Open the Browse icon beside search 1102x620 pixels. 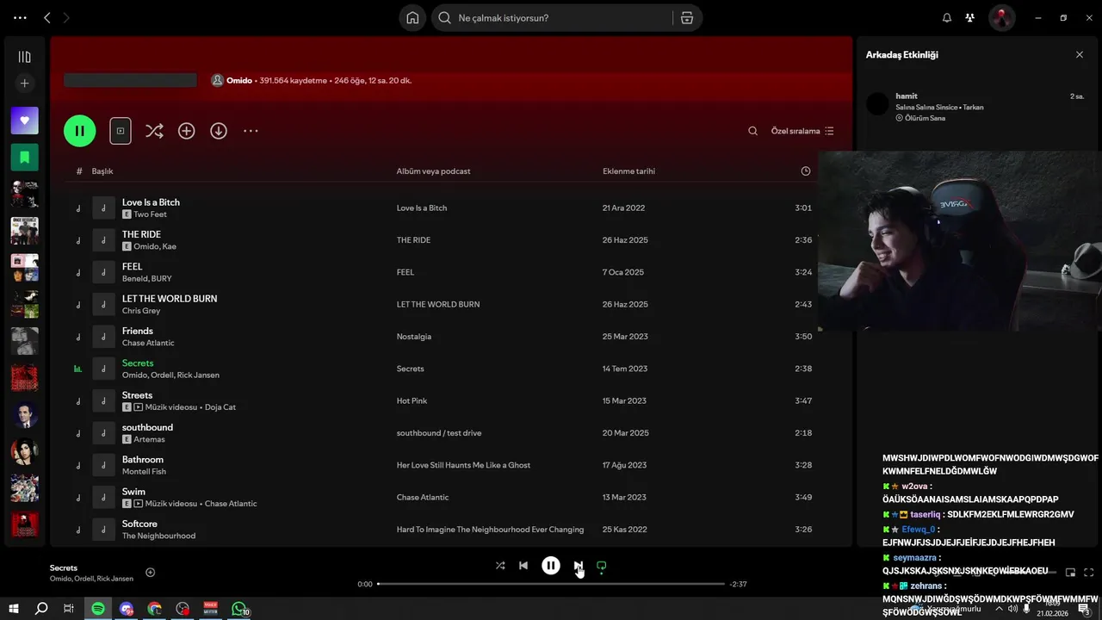coord(687,18)
